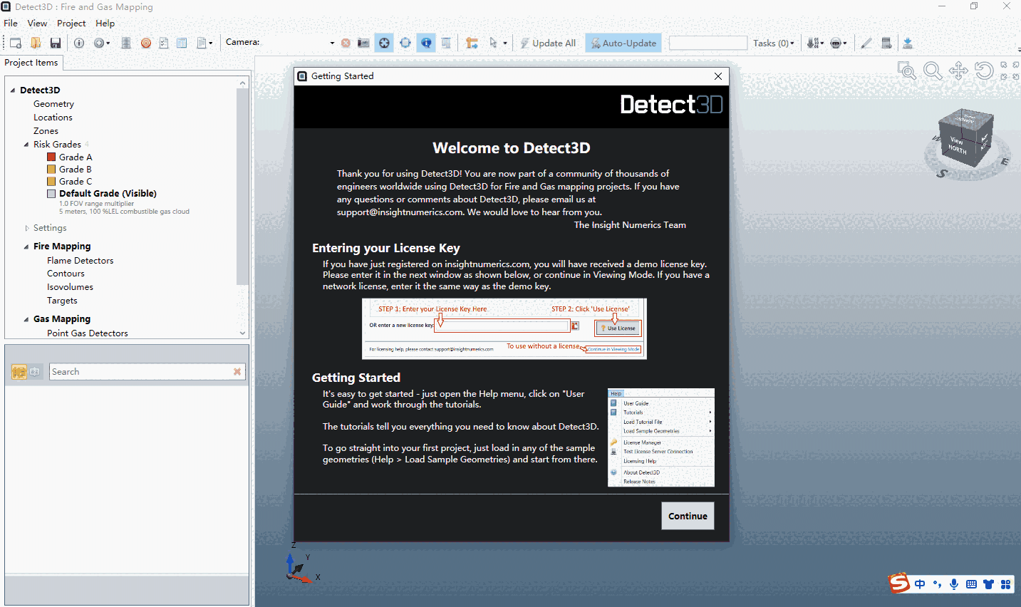
Task: Click the download arrow toolbar icon
Action: [x=908, y=43]
